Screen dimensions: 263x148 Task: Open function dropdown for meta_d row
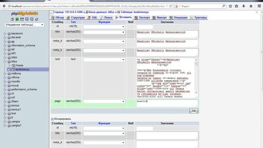click(104, 41)
